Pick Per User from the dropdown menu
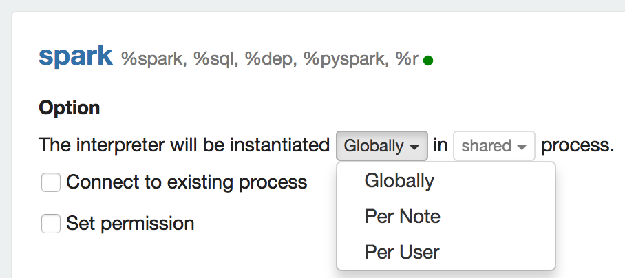This screenshot has width=625, height=278. pos(402,253)
